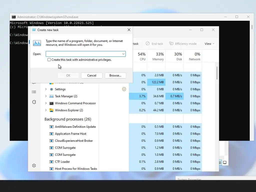Click the 0.7 MB/s disk cell
The width and height of the screenshot is (256, 192).
click(175, 96)
